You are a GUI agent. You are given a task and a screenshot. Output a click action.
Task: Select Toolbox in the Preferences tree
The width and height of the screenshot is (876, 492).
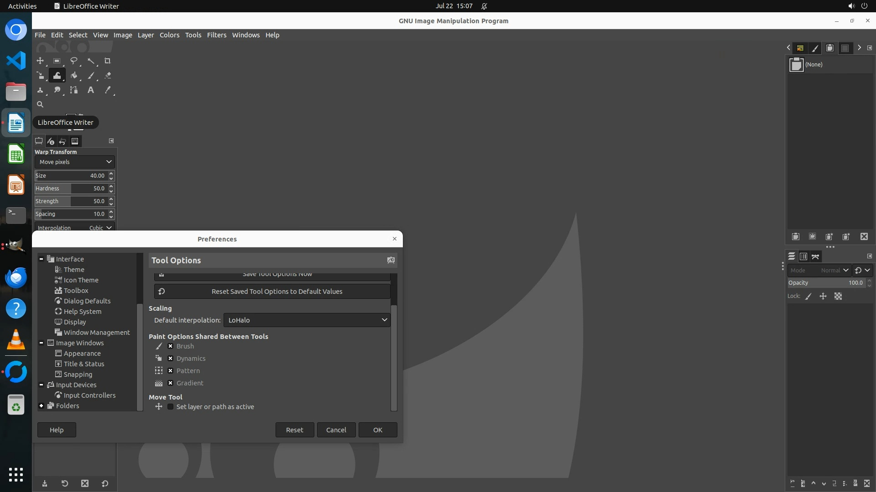point(76,291)
